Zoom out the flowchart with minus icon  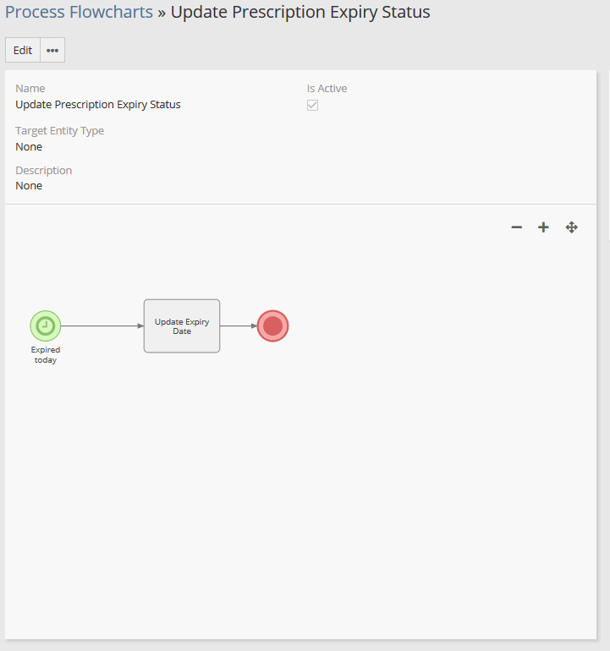tap(517, 227)
